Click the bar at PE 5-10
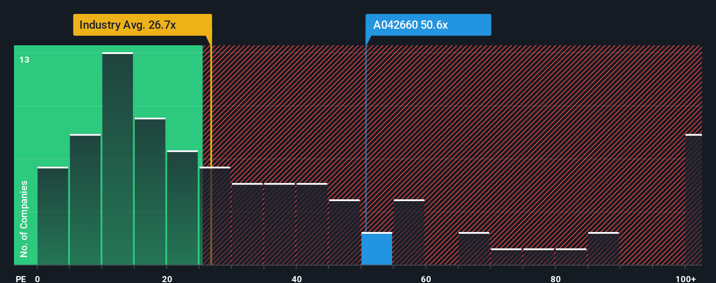This screenshot has width=716, height=283. [x=85, y=199]
